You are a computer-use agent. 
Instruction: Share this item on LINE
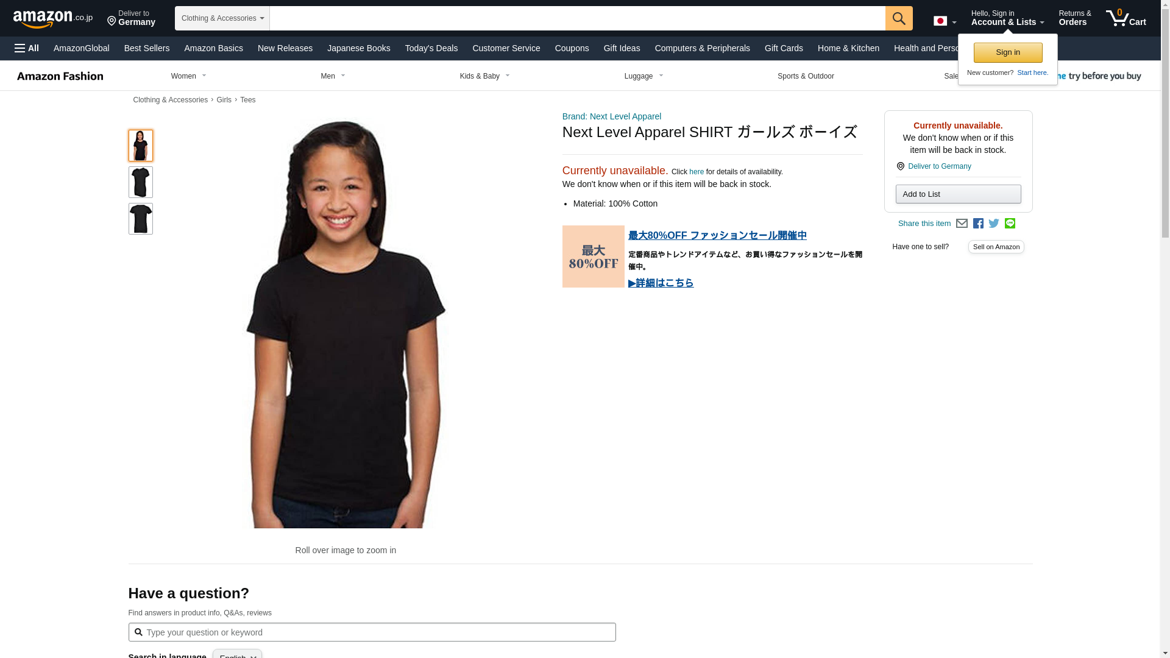[x=1010, y=224]
